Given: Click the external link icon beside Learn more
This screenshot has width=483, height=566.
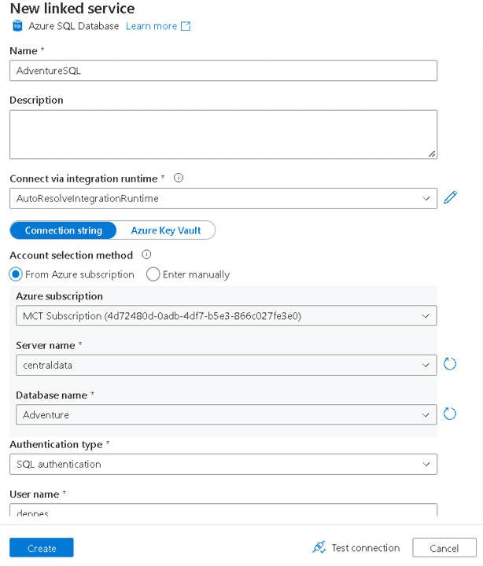Looking at the screenshot, I should pyautogui.click(x=186, y=26).
